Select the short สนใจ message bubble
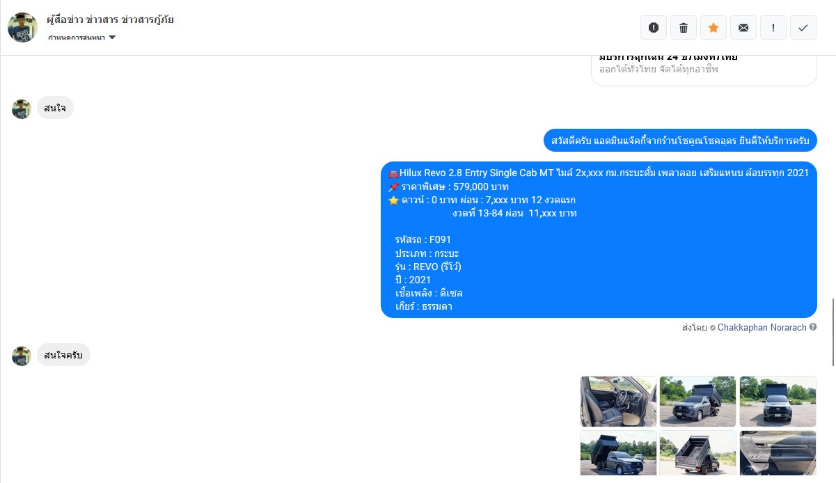Screen dimensions: 836x483 (x=55, y=108)
